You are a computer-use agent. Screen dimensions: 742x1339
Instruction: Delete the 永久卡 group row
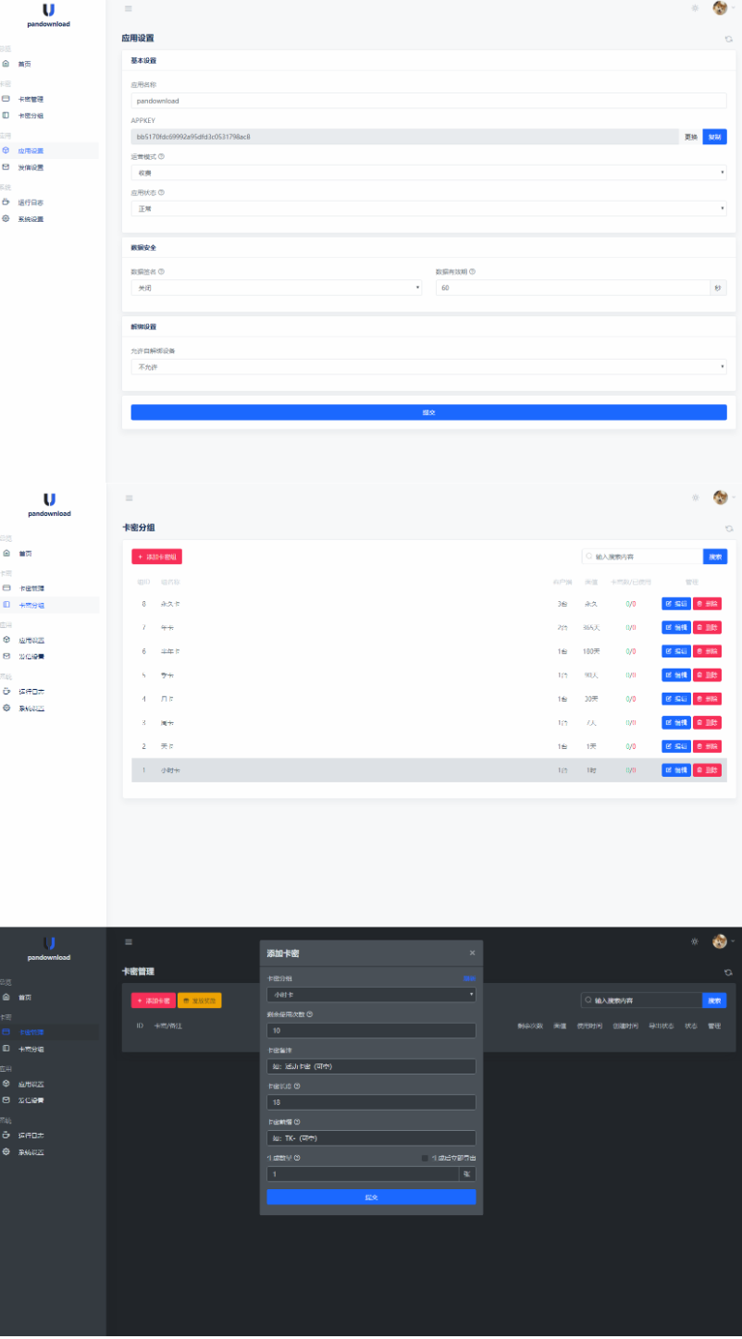(707, 604)
